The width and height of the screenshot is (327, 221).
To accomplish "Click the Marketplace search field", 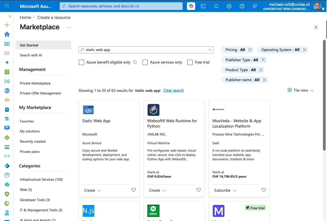I will click(x=146, y=50).
